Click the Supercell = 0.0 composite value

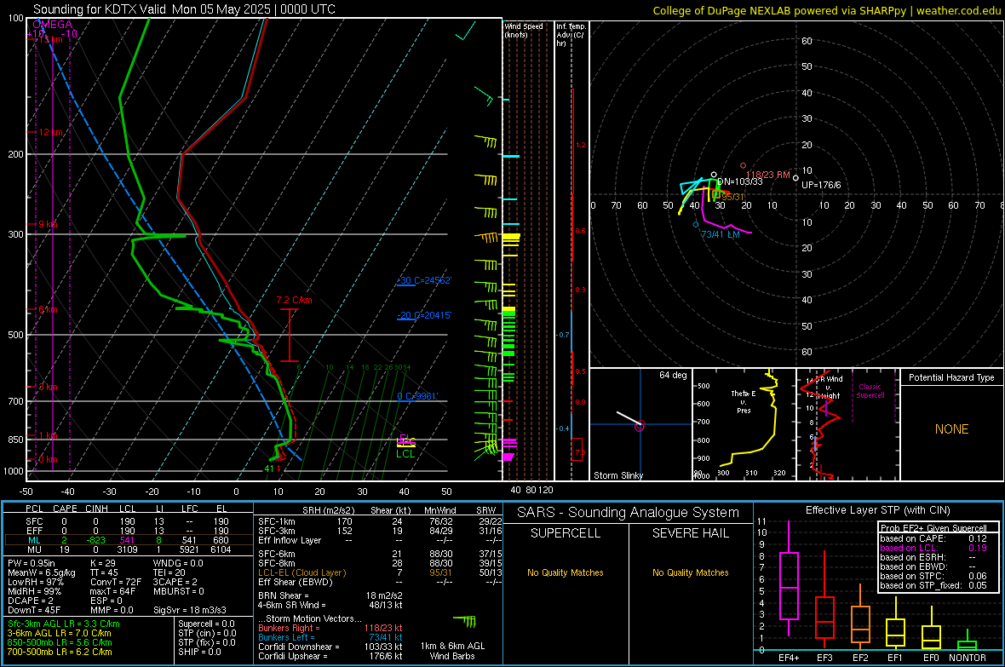(x=206, y=624)
